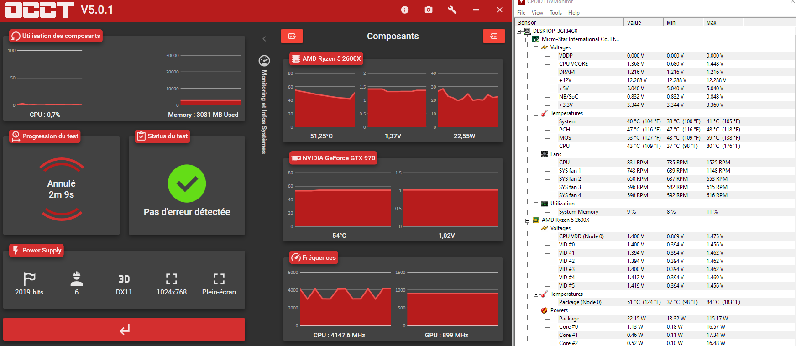The height and width of the screenshot is (346, 796).
Task: Open the File menu in HWMonitor
Action: coord(521,13)
